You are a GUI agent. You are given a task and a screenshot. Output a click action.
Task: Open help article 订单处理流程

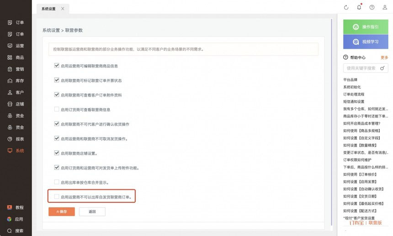pyautogui.click(x=354, y=94)
